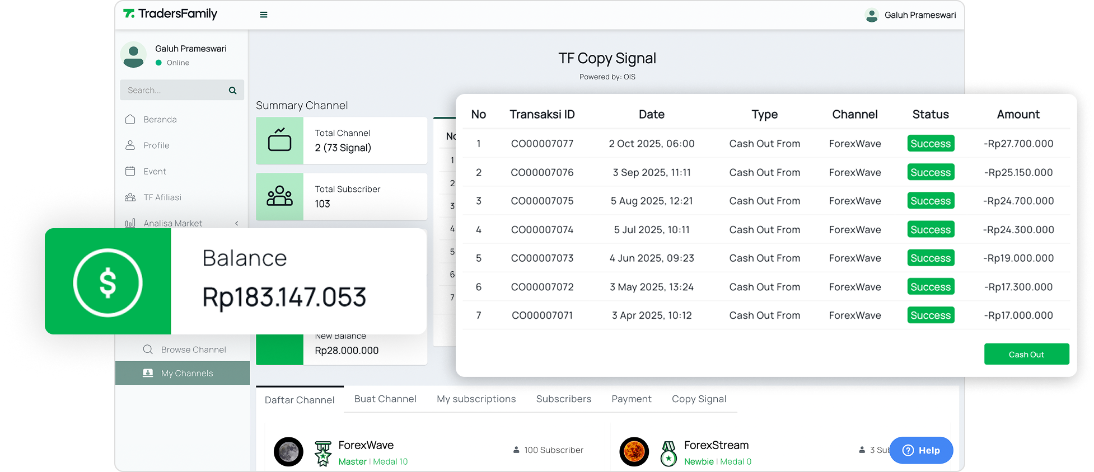Click the amount -Rp27.700.000
Viewport: 1094px width, 472px height.
pos(1018,144)
